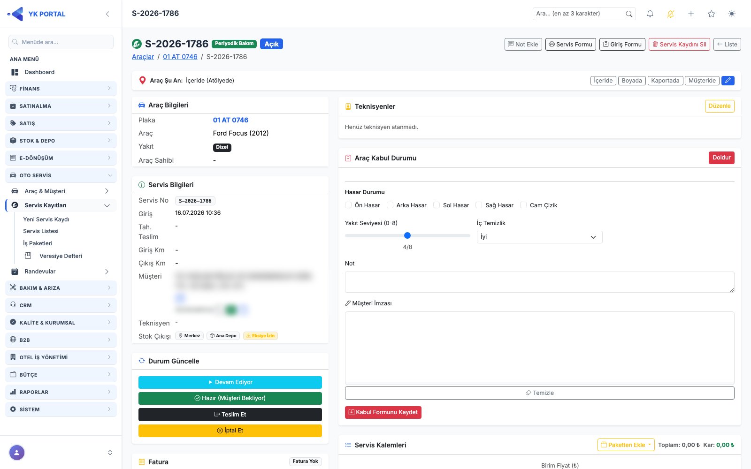Viewport: 751px width, 469px height.
Task: Check the Sağ Hasar checkbox
Action: pos(479,205)
